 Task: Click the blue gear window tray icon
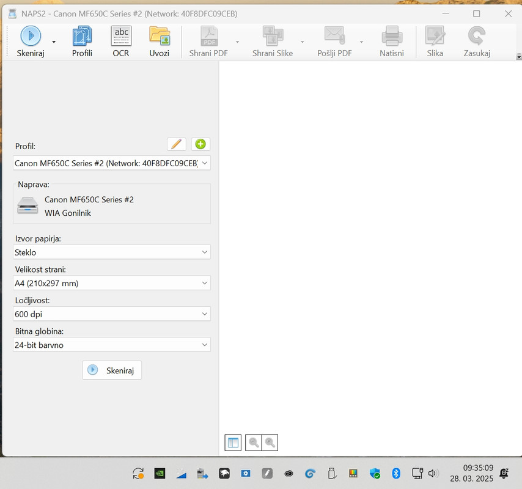click(246, 473)
